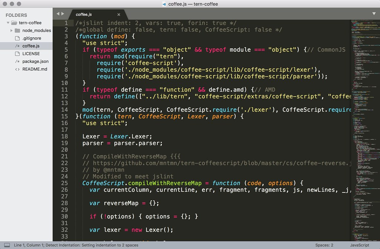Click the reverseMap variable on line 28
The image size is (380, 249).
(x=121, y=203)
